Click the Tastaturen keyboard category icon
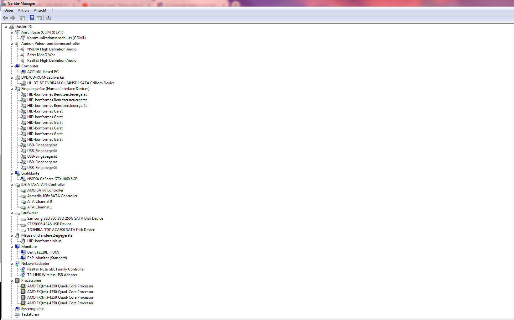The width and height of the screenshot is (514, 320). pos(17,314)
